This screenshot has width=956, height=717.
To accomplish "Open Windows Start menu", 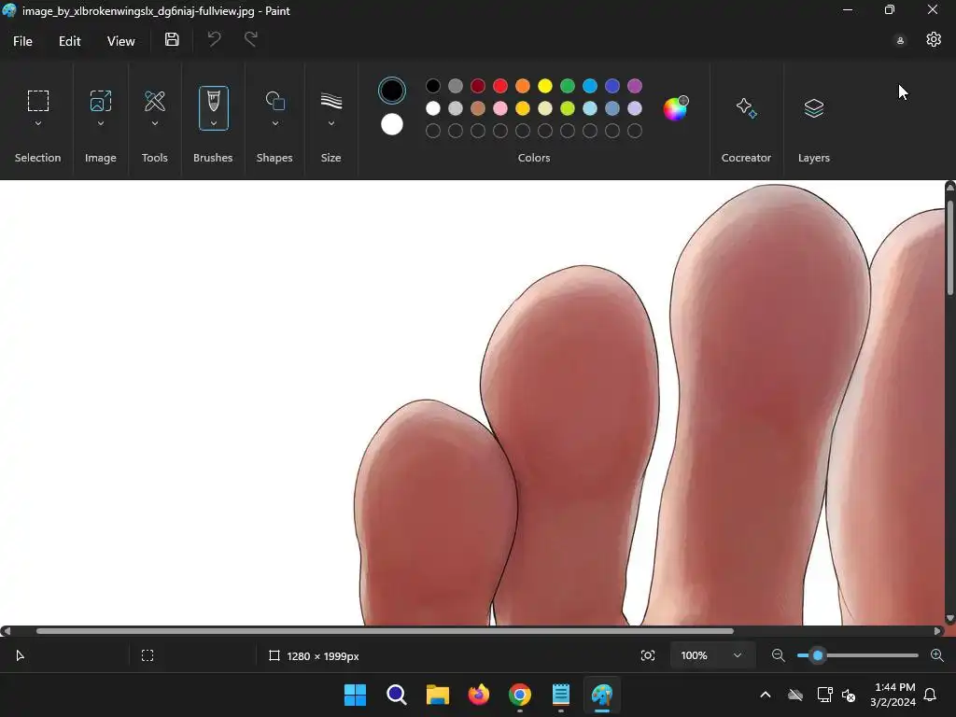I will (355, 695).
